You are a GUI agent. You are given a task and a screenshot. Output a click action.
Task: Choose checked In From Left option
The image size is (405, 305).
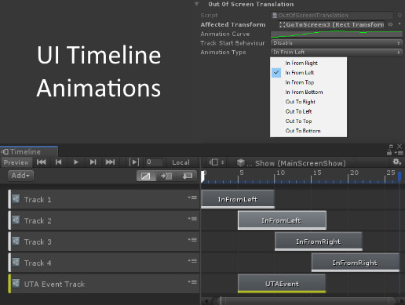[x=300, y=73]
